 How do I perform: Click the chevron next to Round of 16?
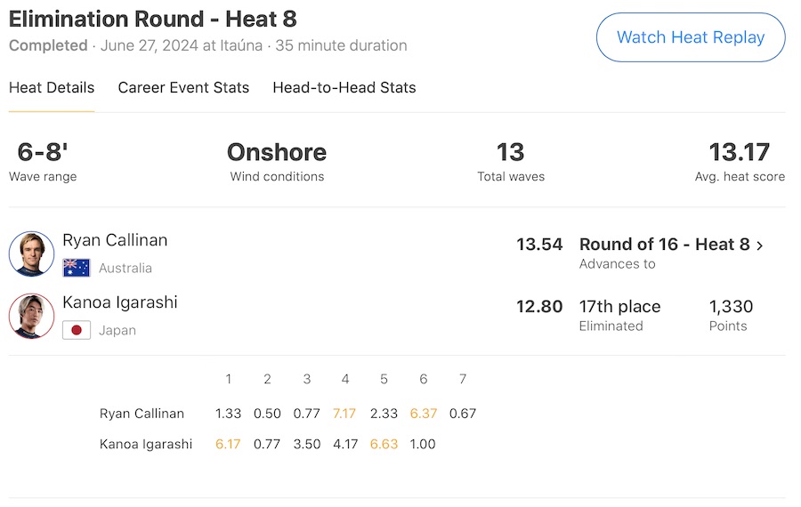pos(760,245)
